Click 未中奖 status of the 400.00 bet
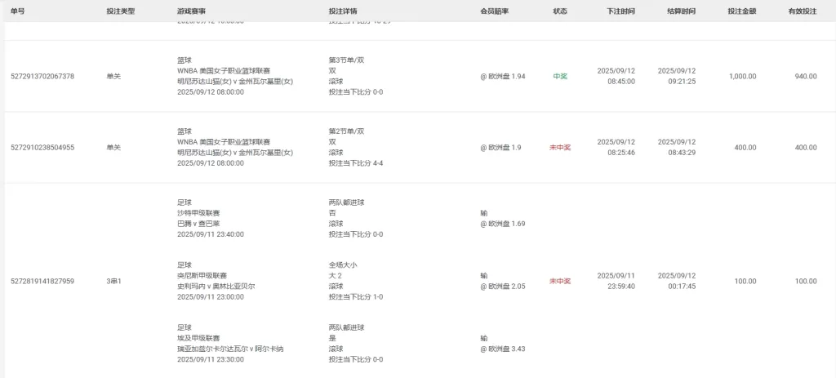The height and width of the screenshot is (378, 836). 560,148
